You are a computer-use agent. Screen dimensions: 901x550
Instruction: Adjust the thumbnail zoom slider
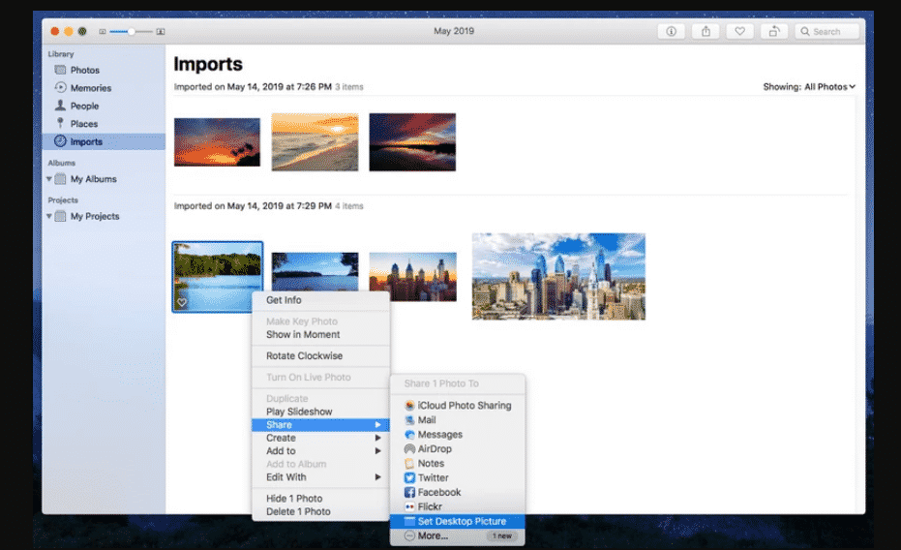click(131, 32)
